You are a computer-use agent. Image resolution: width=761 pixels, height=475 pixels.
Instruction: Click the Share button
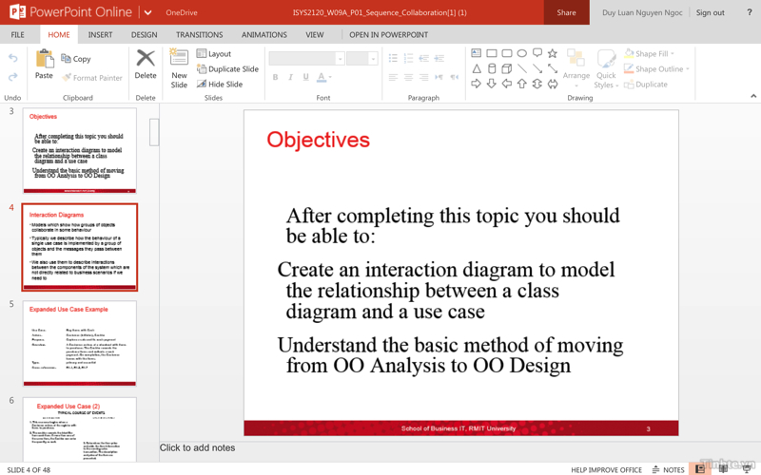(566, 12)
